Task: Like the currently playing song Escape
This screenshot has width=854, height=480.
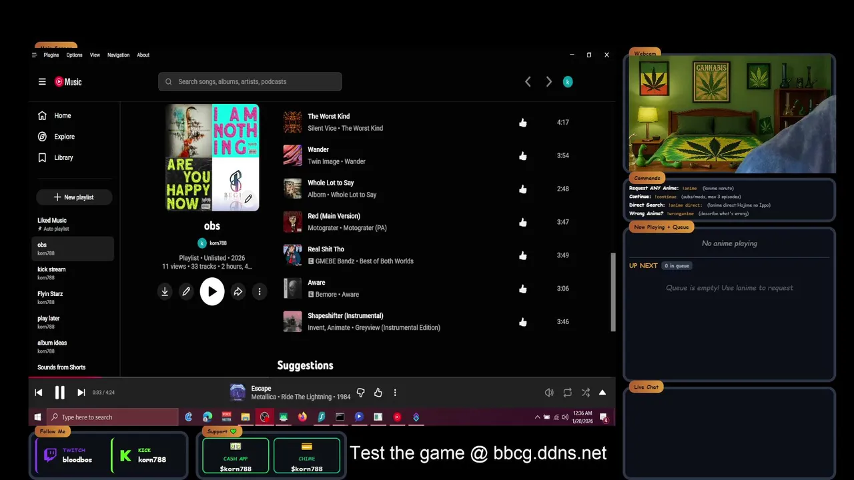Action: point(378,393)
